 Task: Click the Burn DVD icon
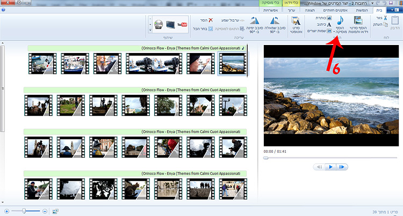tap(158, 24)
